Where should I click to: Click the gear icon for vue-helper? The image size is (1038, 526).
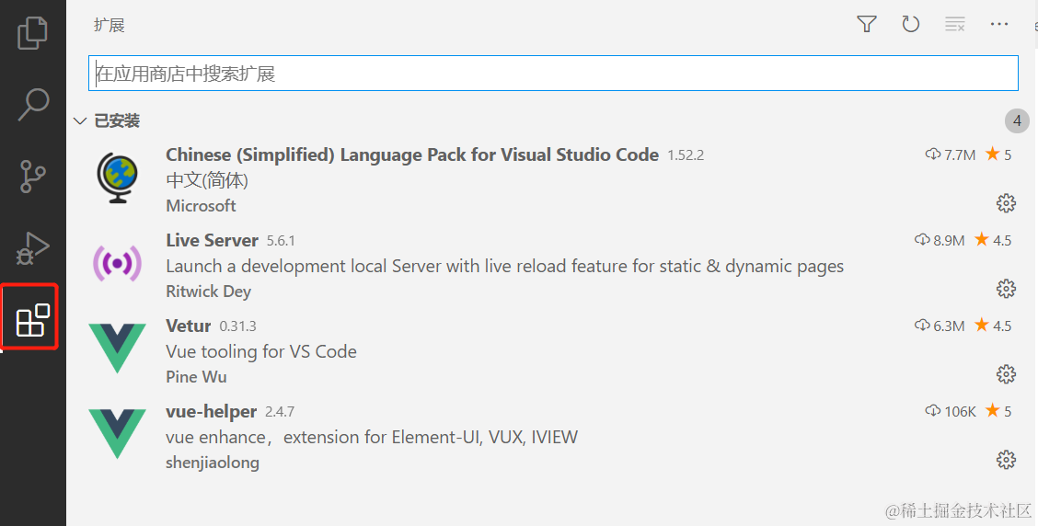click(x=1006, y=460)
